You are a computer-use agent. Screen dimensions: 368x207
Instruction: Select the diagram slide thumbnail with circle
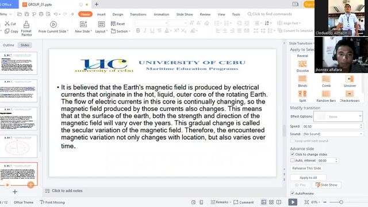[x=18, y=146]
